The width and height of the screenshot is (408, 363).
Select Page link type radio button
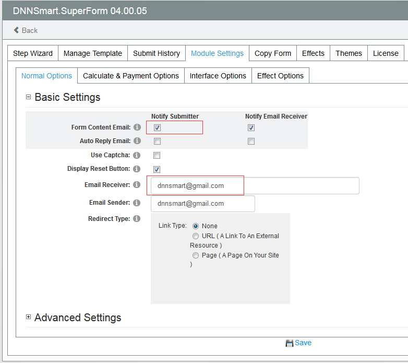[x=196, y=255]
